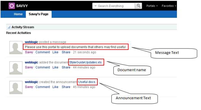The width and height of the screenshot is (201, 110).
Task: Comment on the posted message activity
Action: [43, 52]
